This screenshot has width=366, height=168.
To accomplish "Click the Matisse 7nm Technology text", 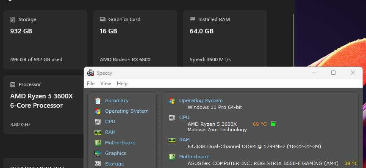I will click(217, 130).
